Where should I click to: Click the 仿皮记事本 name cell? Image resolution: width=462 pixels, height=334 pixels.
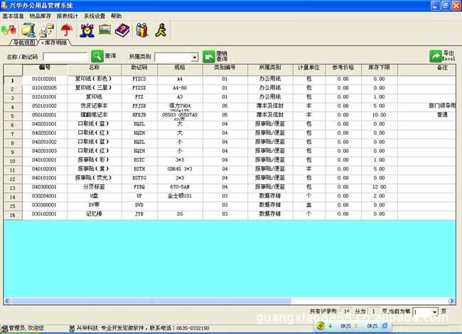95,106
